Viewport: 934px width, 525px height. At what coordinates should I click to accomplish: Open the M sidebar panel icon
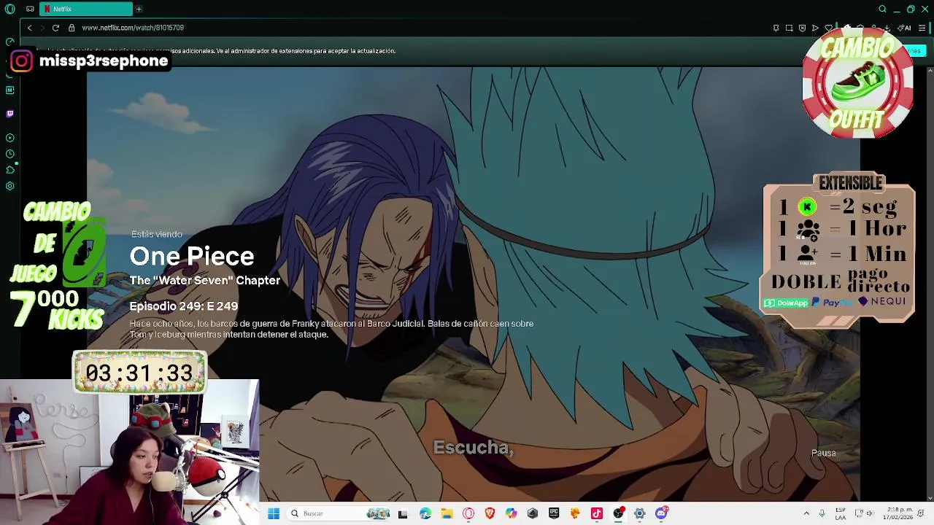(9, 90)
